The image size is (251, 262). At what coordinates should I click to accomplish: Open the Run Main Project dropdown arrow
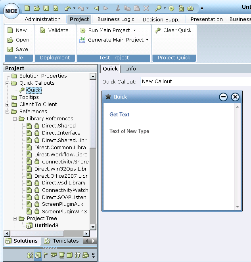[x=134, y=30]
